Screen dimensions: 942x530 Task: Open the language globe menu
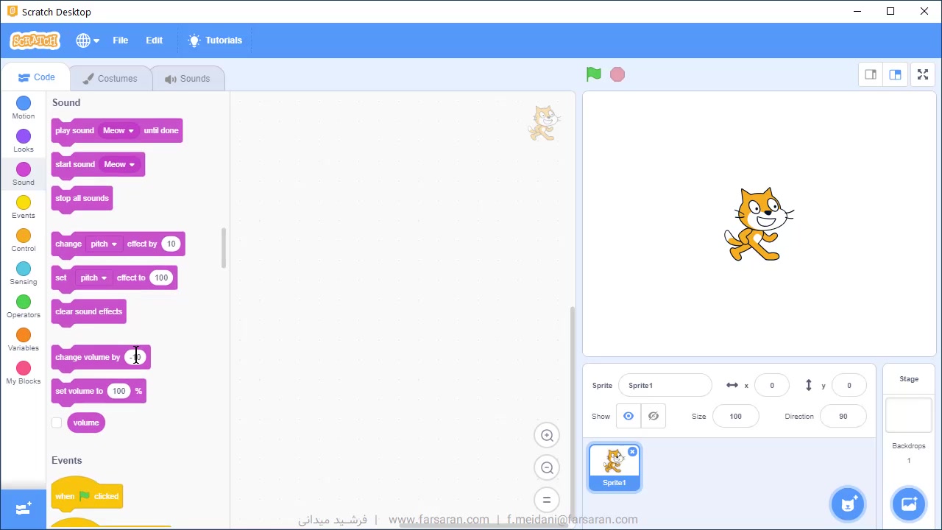pyautogui.click(x=87, y=40)
